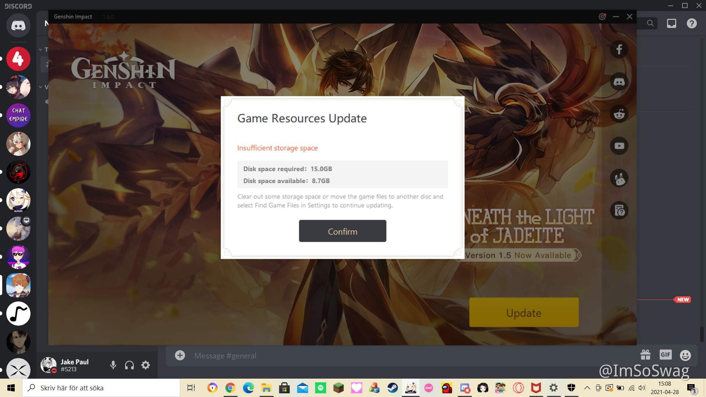Viewport: 706px width, 397px height.
Task: Open the Discord home button
Action: tap(18, 25)
